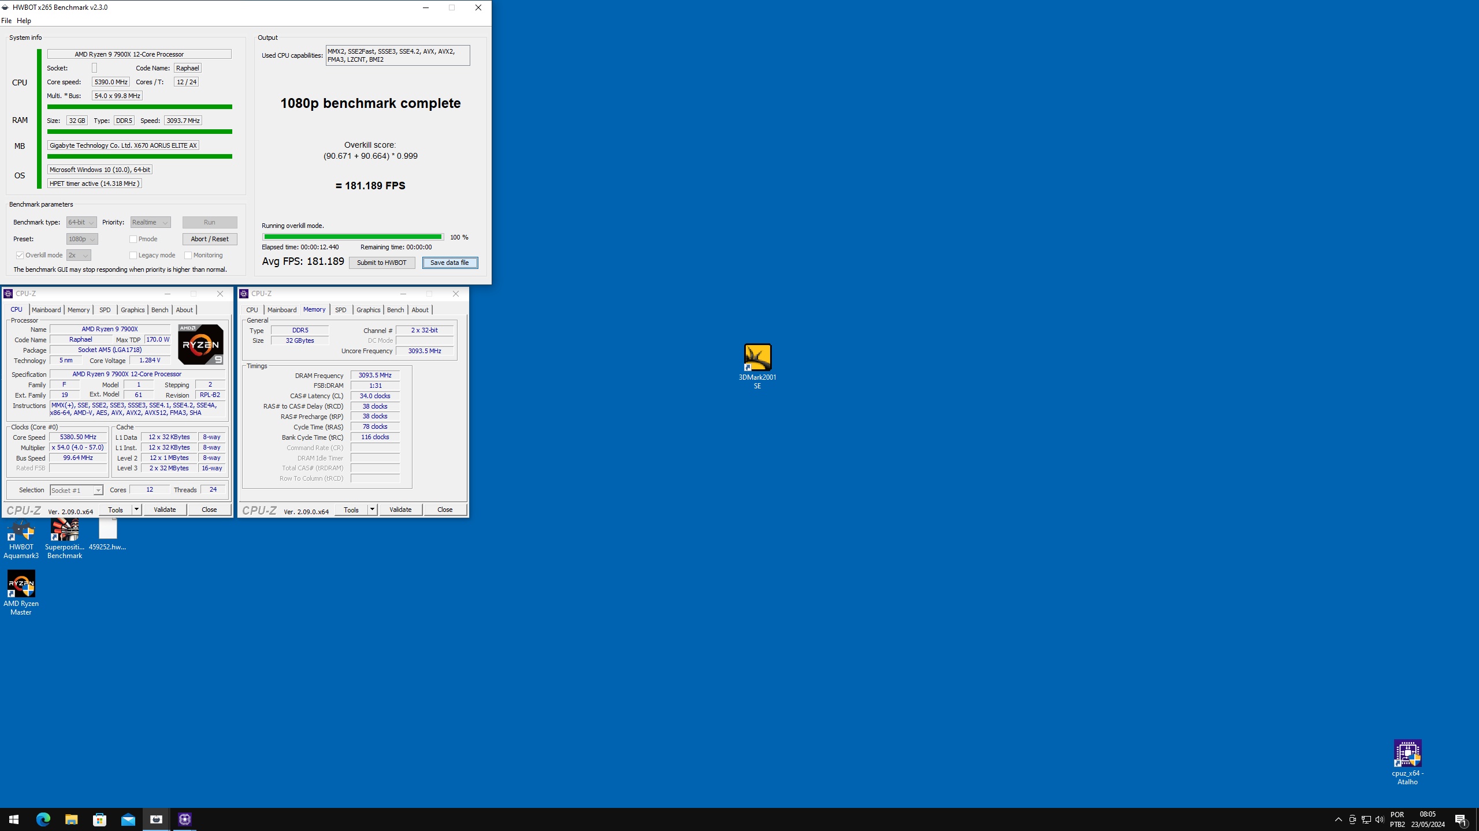Image resolution: width=1479 pixels, height=831 pixels.
Task: Switch to CPU-Z taskbar button
Action: click(185, 819)
